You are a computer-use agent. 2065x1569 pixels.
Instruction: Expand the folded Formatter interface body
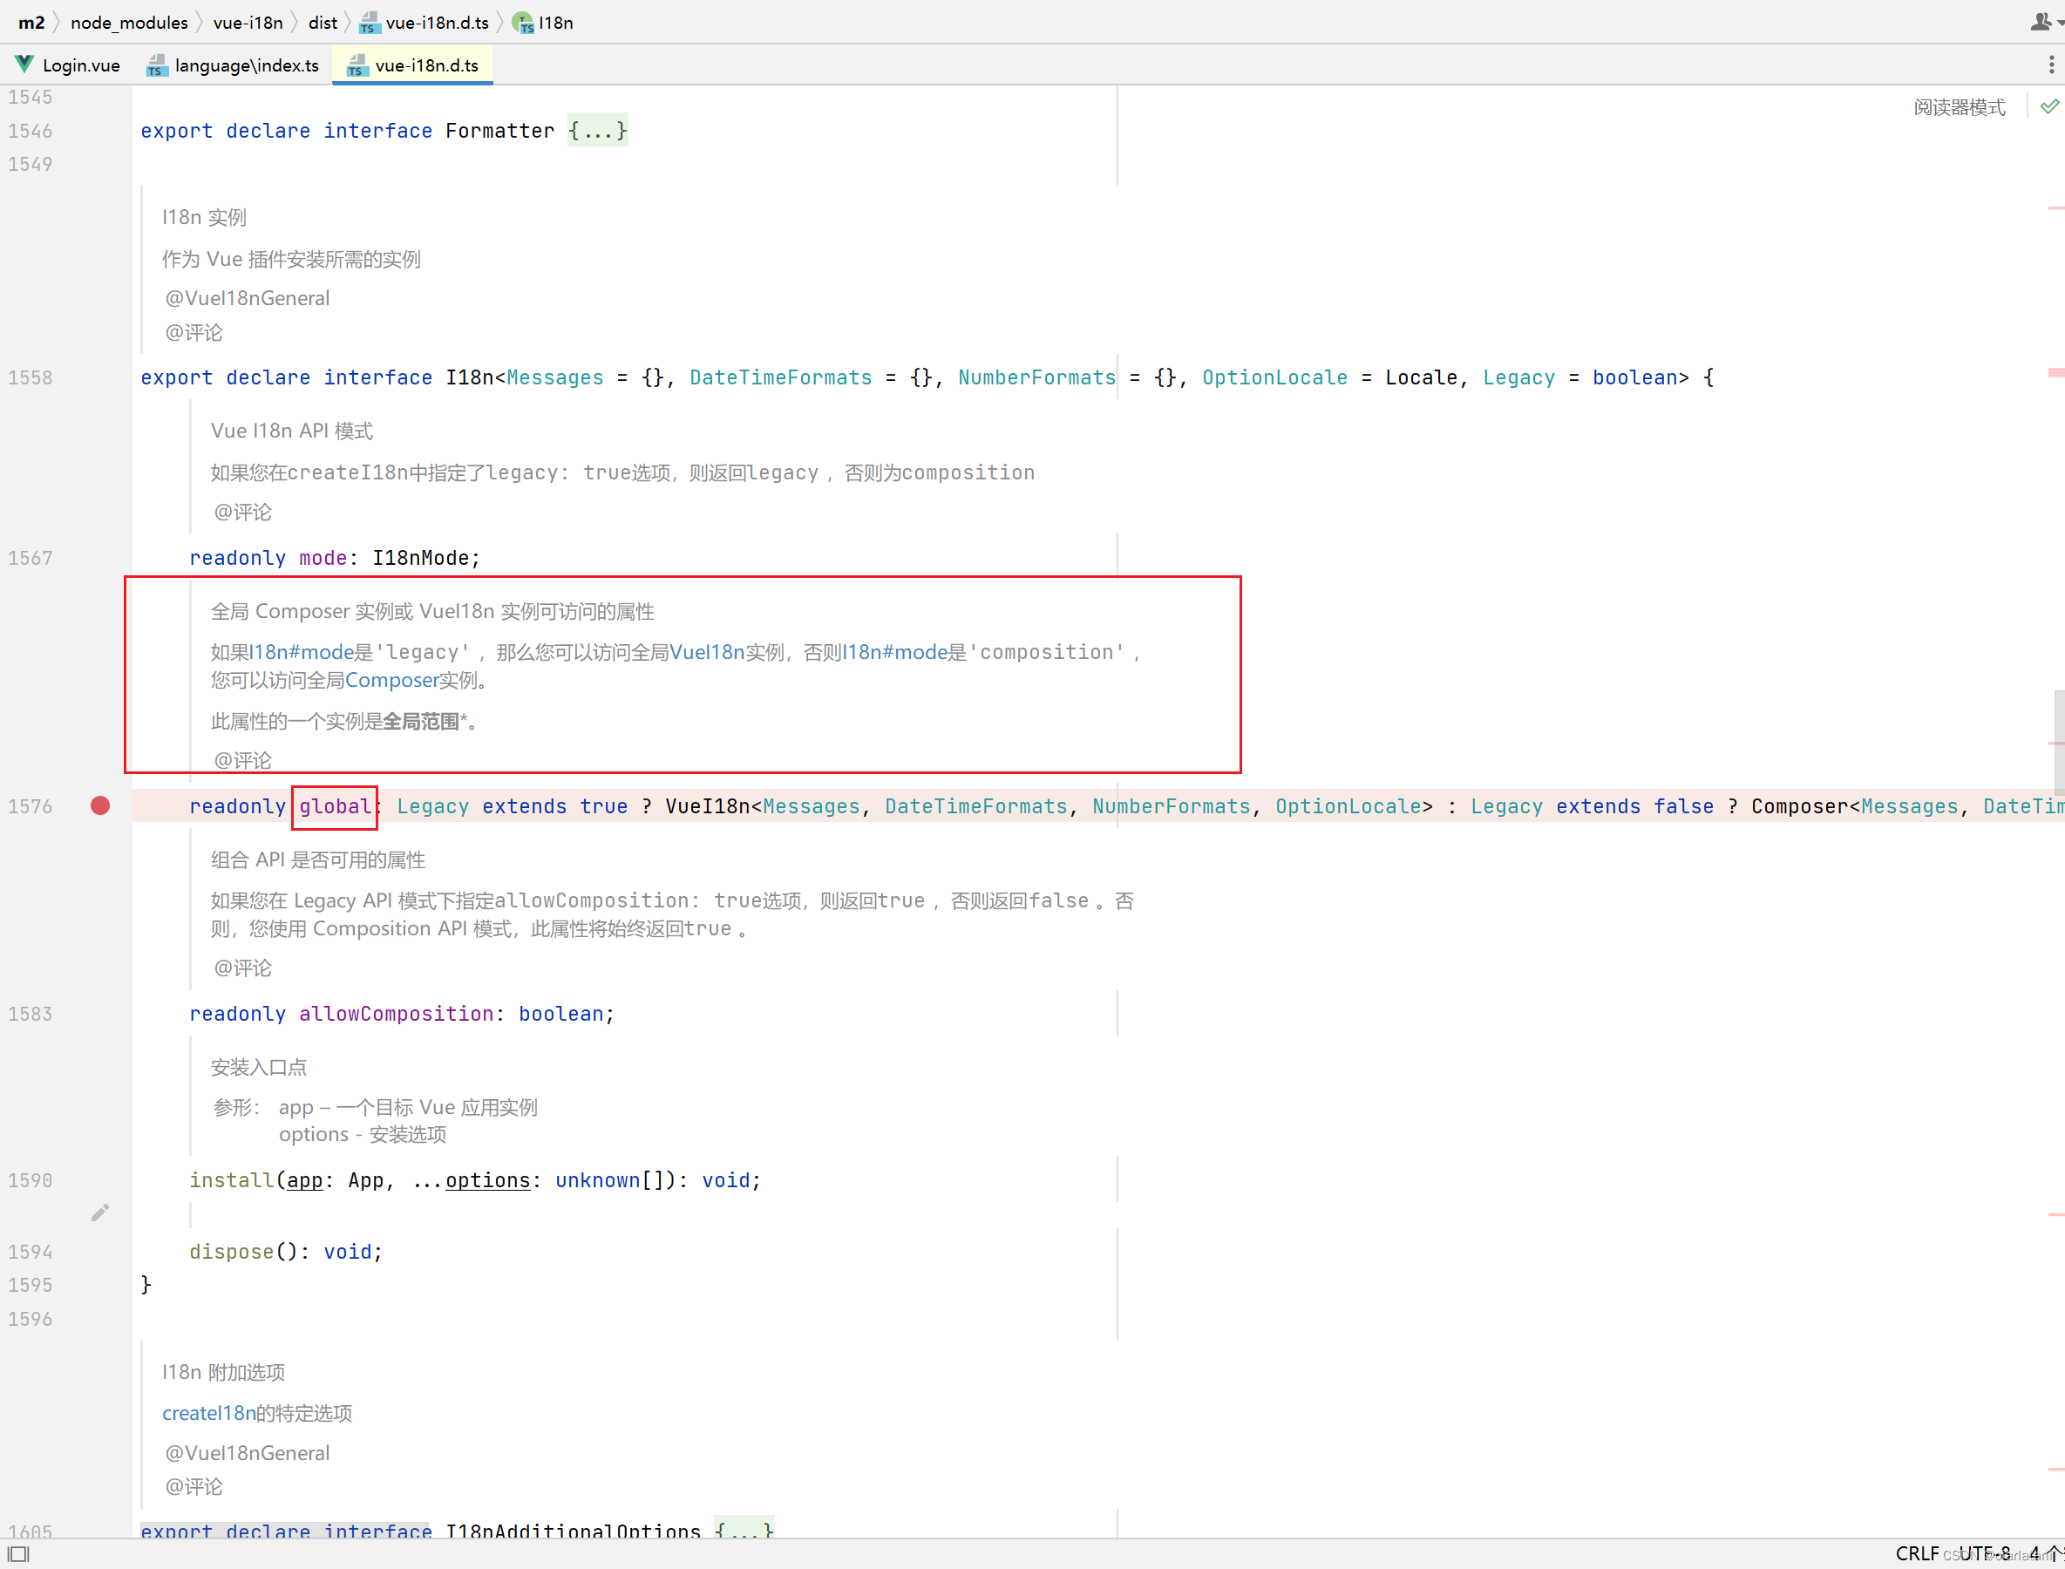[x=598, y=131]
